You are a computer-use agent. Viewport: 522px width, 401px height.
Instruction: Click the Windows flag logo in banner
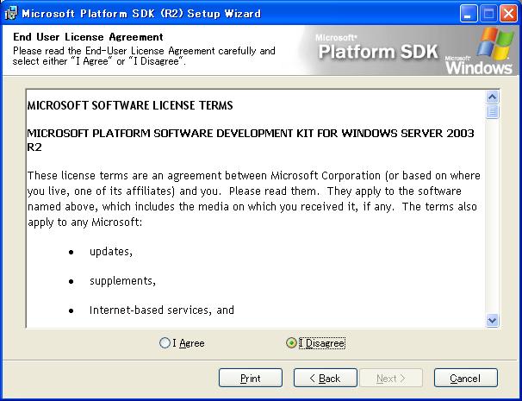click(495, 44)
